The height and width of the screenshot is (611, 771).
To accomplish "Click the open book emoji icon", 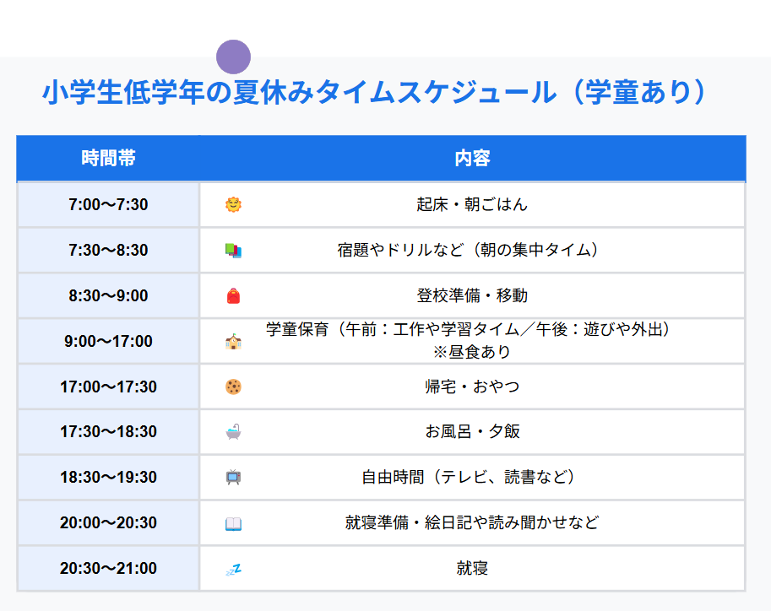I will coord(233,523).
